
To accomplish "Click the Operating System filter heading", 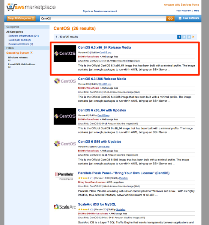I will pos(18,53).
